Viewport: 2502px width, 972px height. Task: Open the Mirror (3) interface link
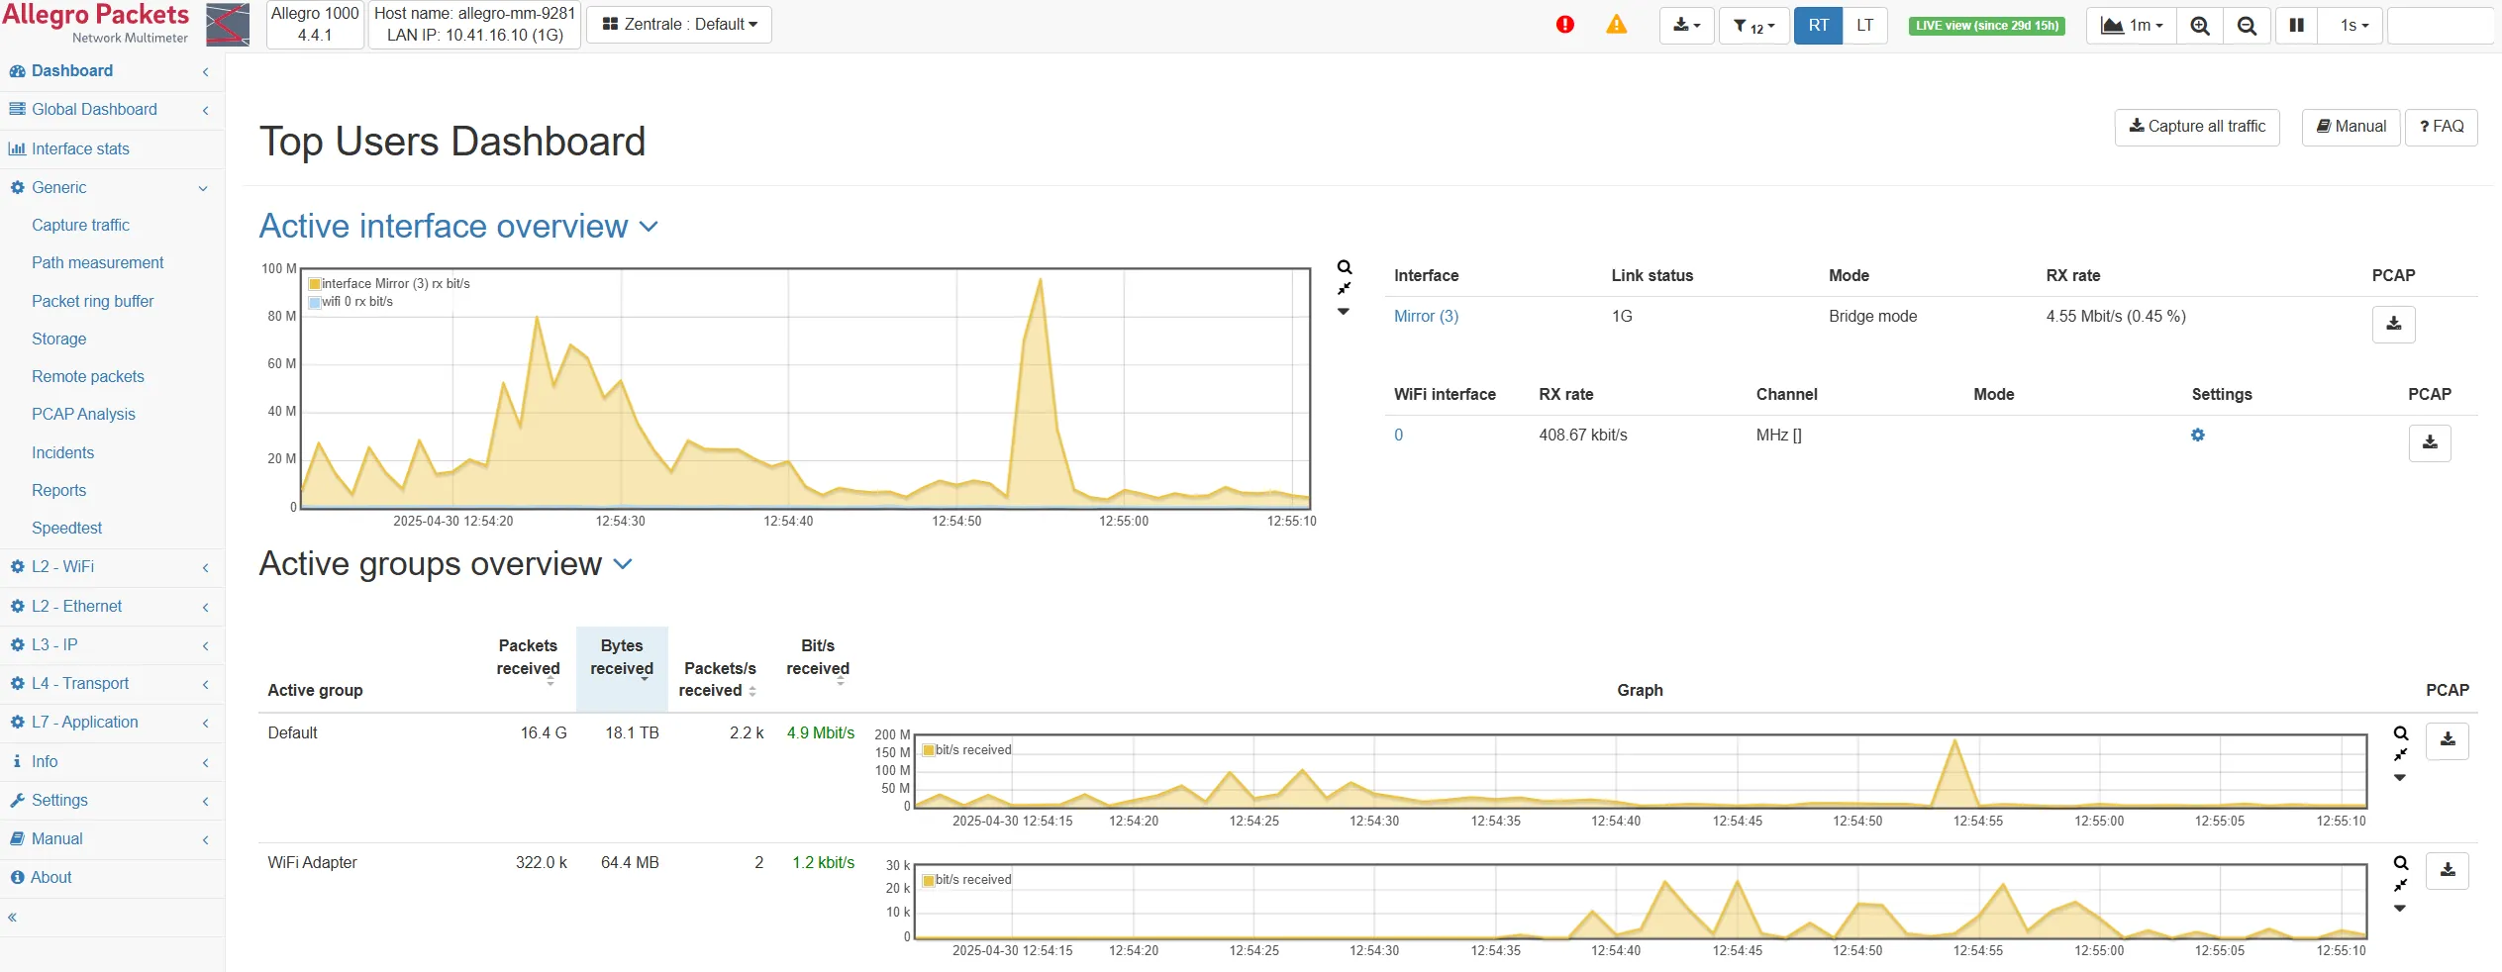(x=1425, y=317)
